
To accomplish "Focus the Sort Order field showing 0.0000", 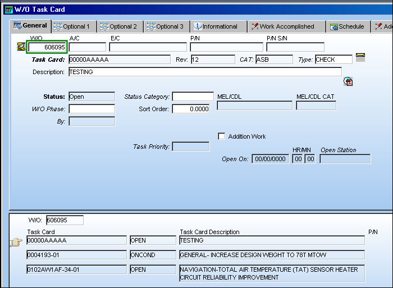I will (x=191, y=109).
